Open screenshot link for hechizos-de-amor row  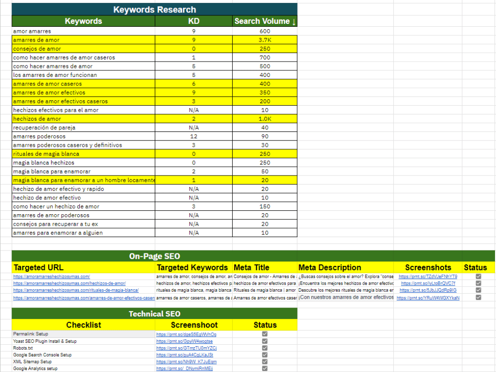428,283
